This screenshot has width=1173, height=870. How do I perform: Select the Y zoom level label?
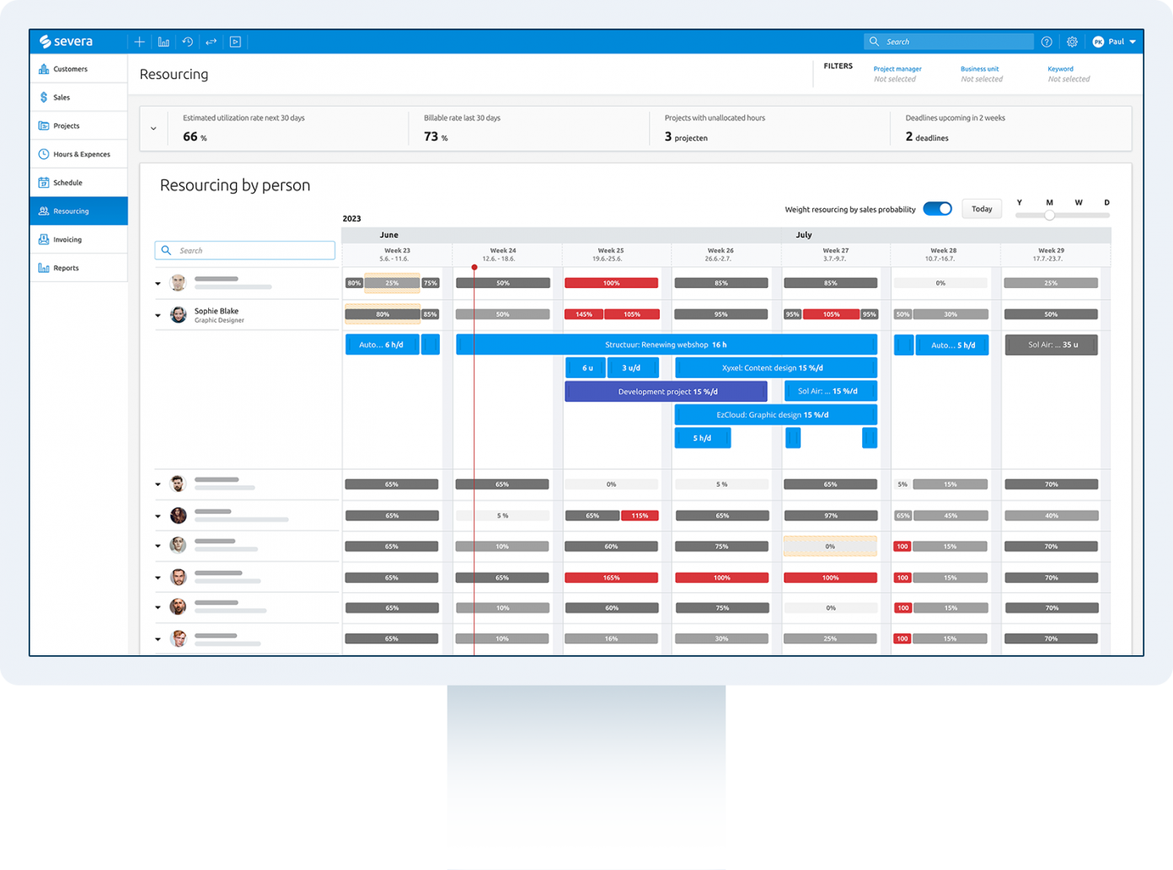pos(1019,202)
